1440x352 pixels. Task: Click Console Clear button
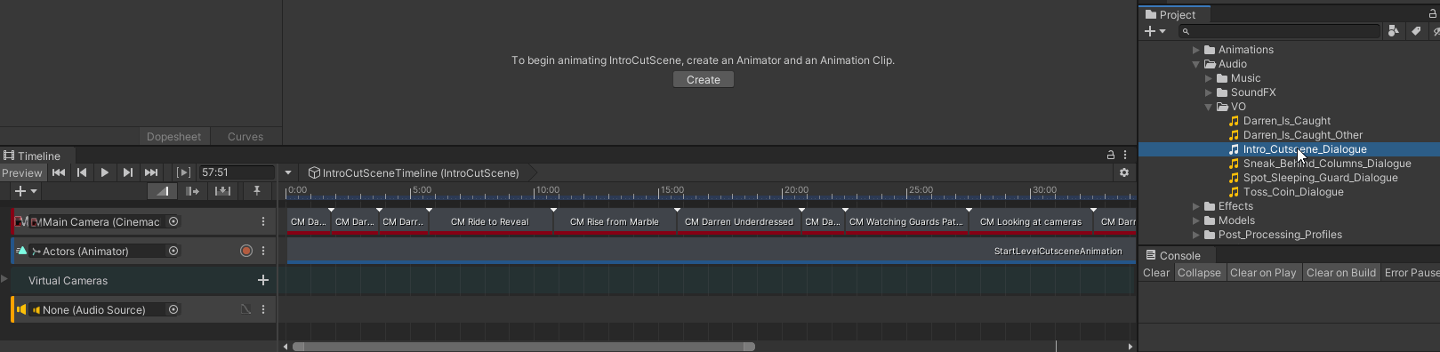1156,273
